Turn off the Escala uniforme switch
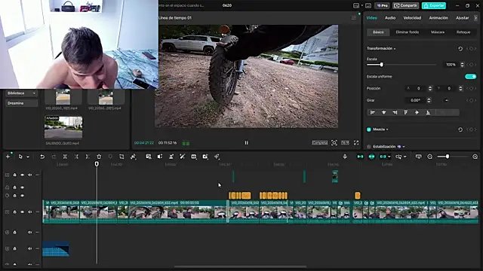483x271 pixels. pyautogui.click(x=470, y=77)
